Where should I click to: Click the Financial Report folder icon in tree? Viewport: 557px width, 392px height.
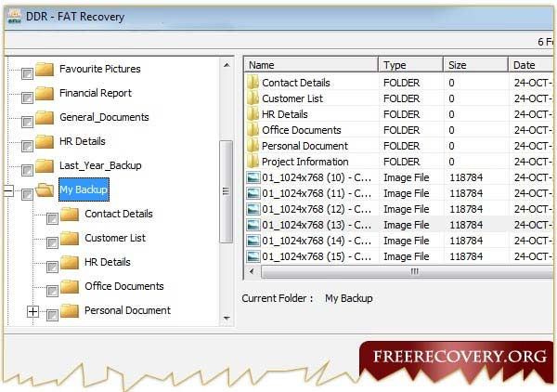45,94
